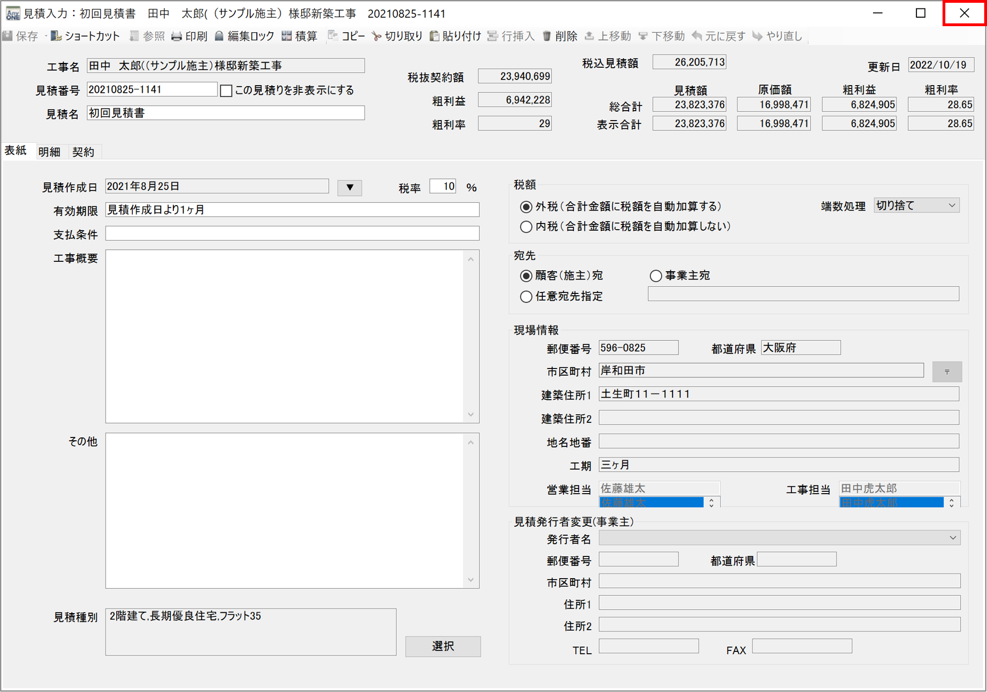This screenshot has height=692, width=987.
Task: Choose the 任意宛先指定 radio option
Action: tap(526, 297)
